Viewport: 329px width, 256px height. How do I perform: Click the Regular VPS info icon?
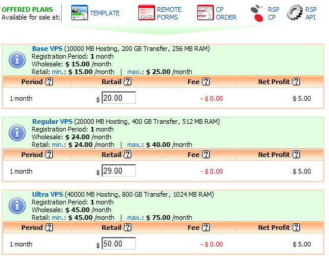click(x=17, y=133)
